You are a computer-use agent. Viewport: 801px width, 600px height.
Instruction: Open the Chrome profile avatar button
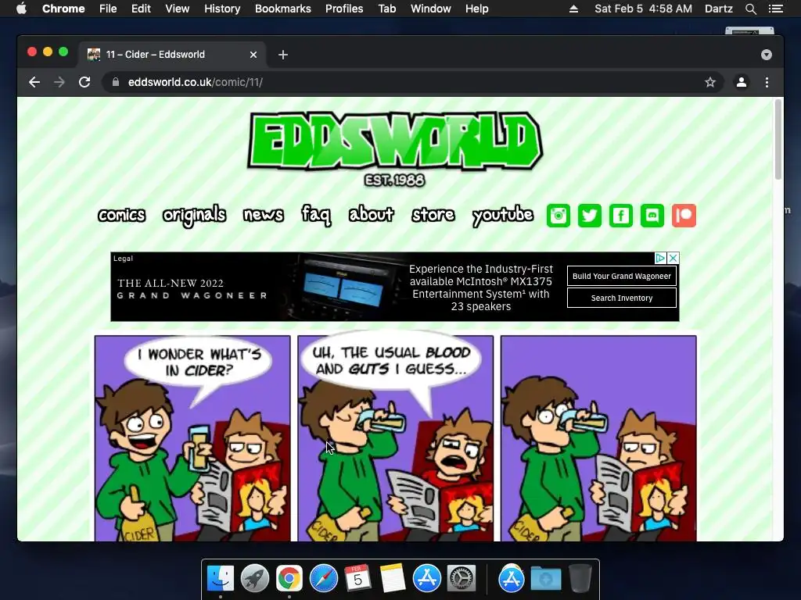pyautogui.click(x=742, y=82)
